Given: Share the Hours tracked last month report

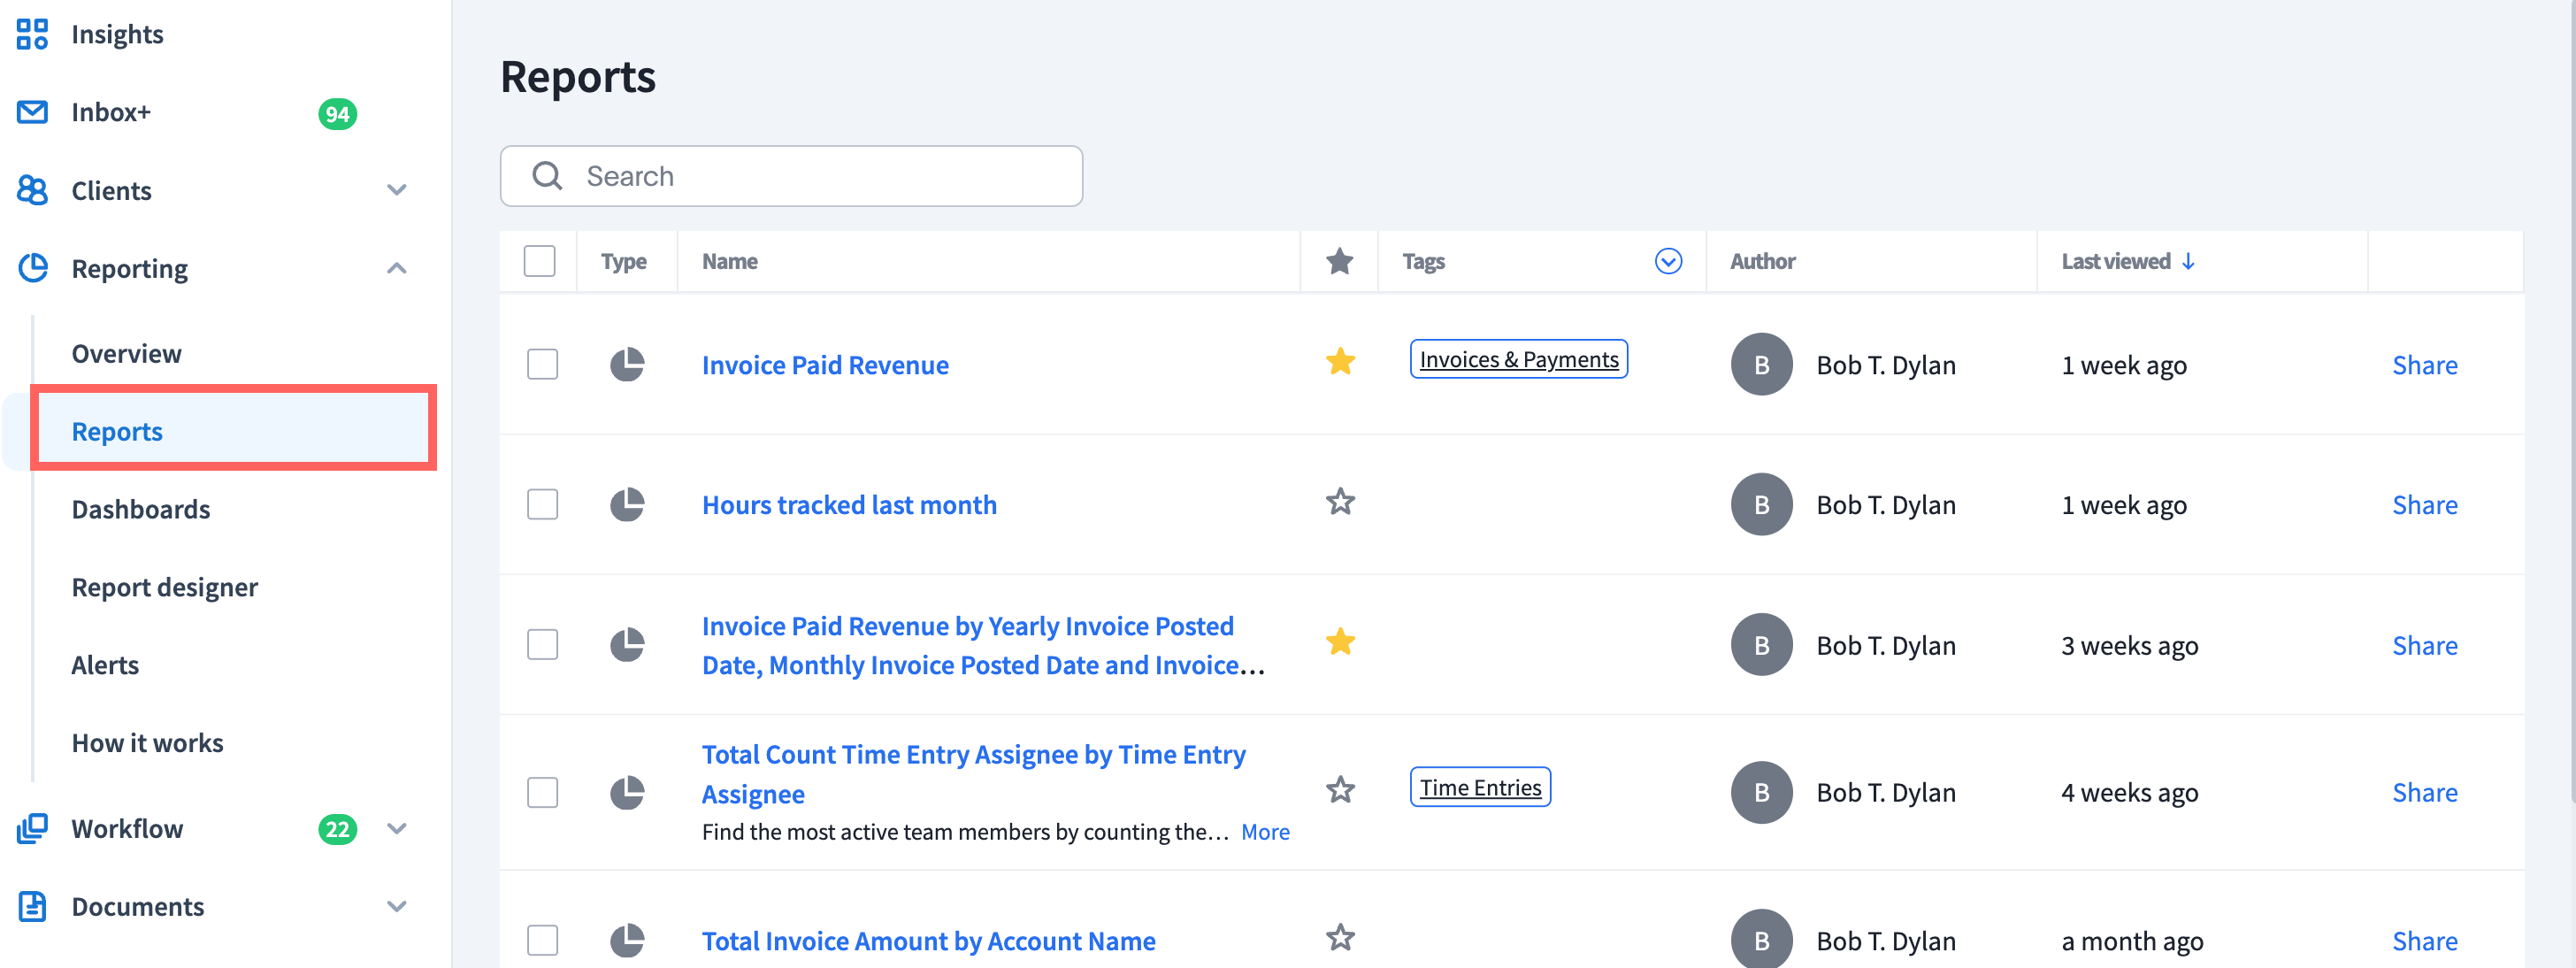Looking at the screenshot, I should (2423, 505).
